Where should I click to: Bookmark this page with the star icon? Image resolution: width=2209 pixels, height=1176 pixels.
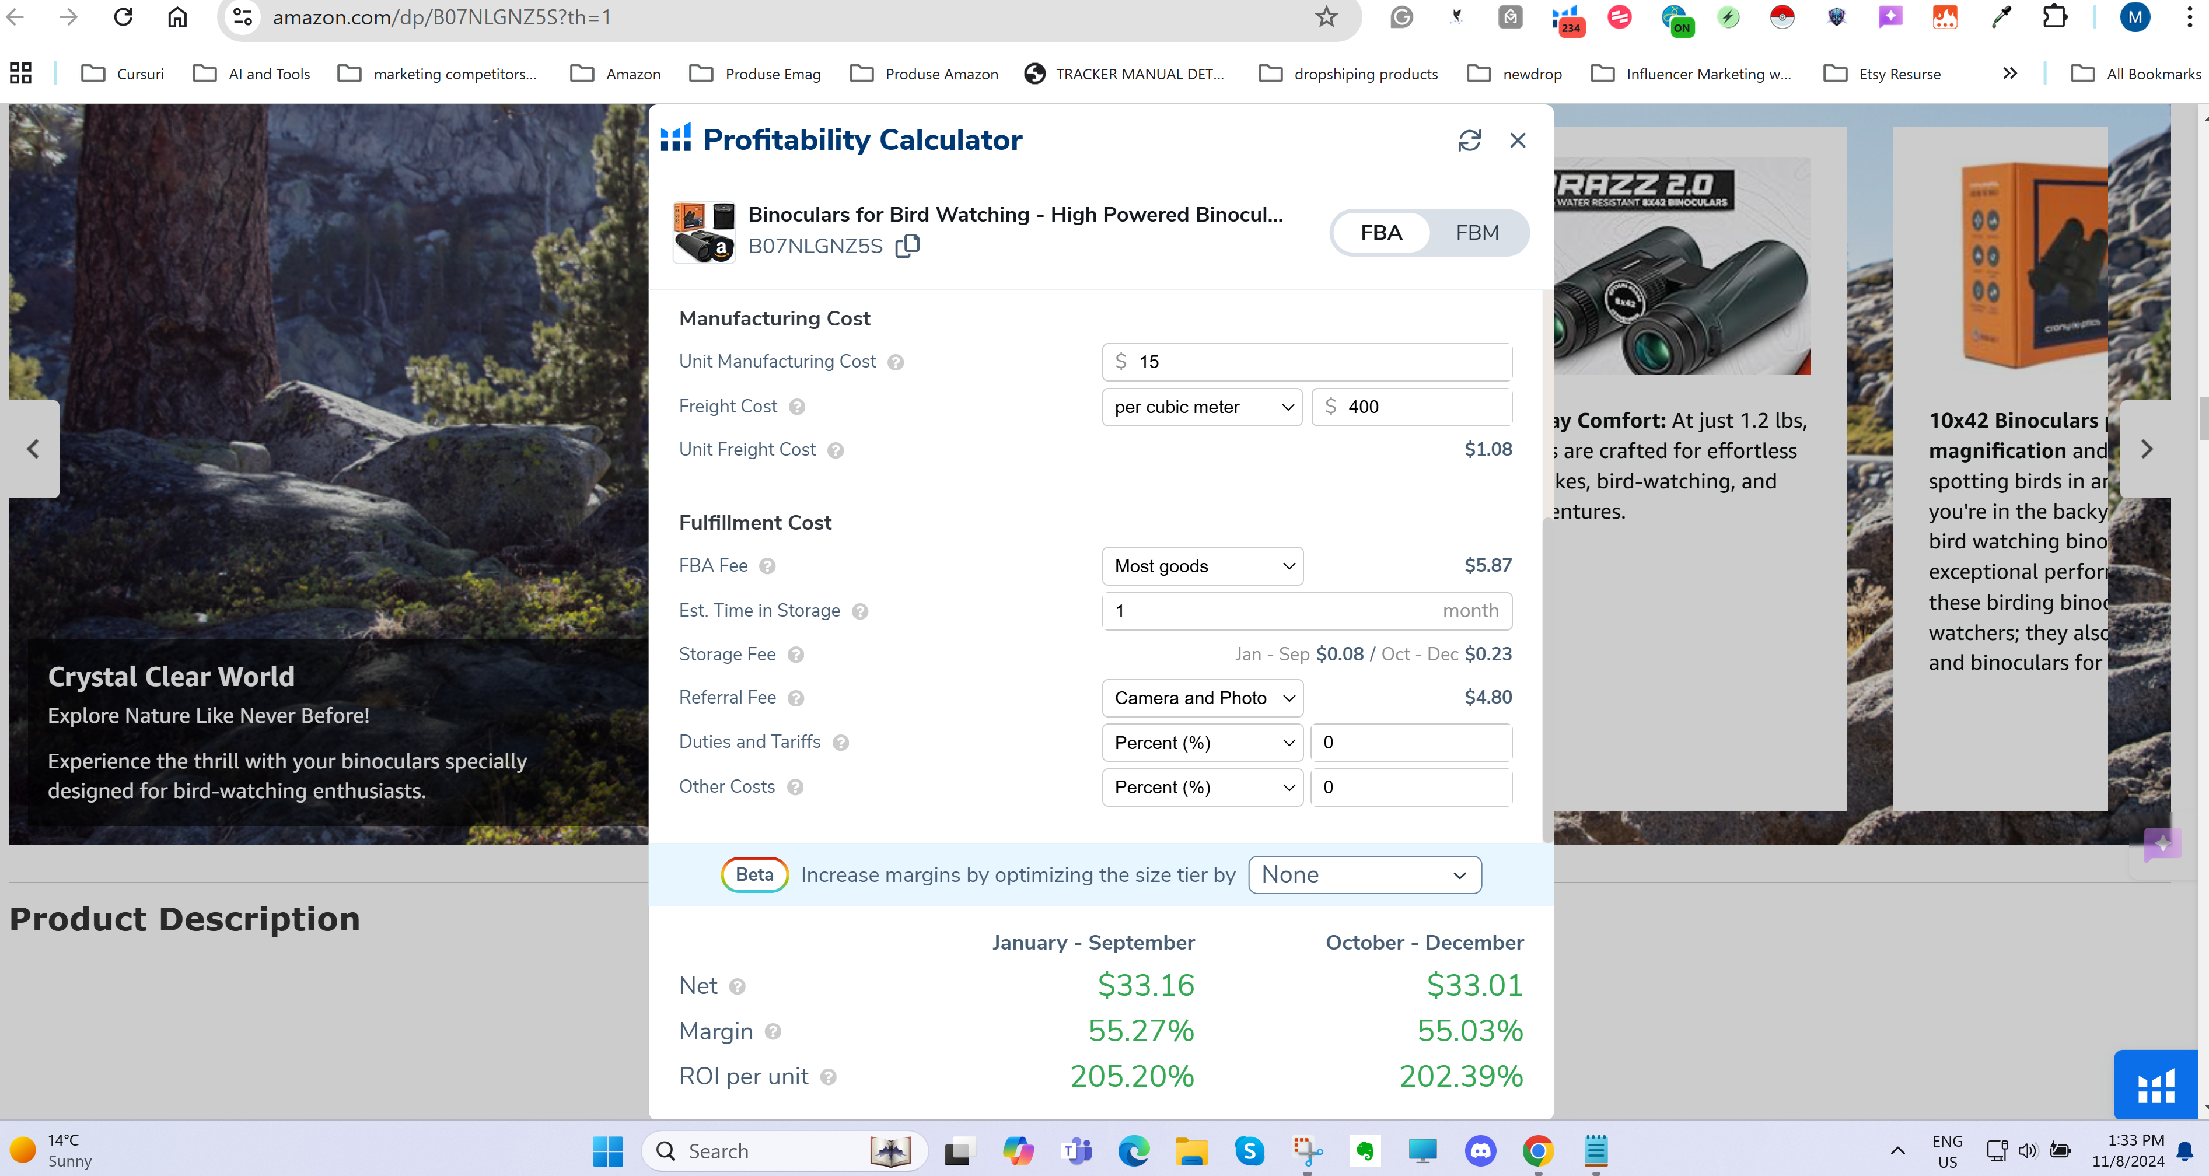1326,17
